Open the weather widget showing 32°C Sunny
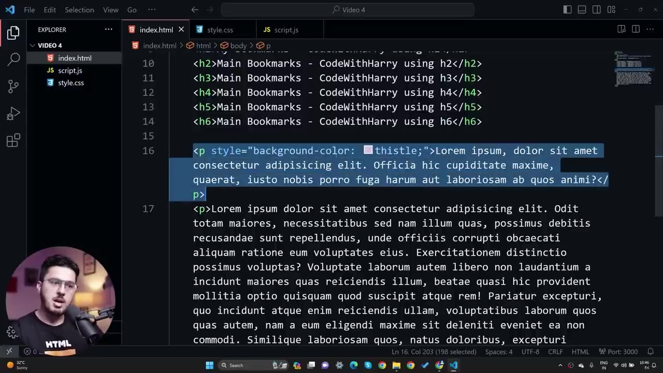The image size is (663, 373). (x=17, y=365)
